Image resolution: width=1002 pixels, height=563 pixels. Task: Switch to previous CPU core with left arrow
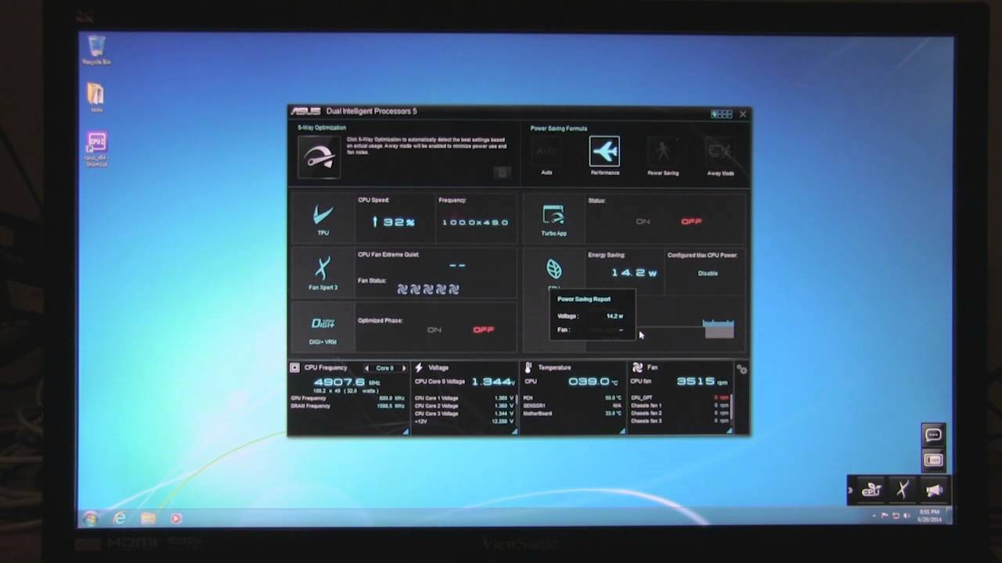coord(366,368)
